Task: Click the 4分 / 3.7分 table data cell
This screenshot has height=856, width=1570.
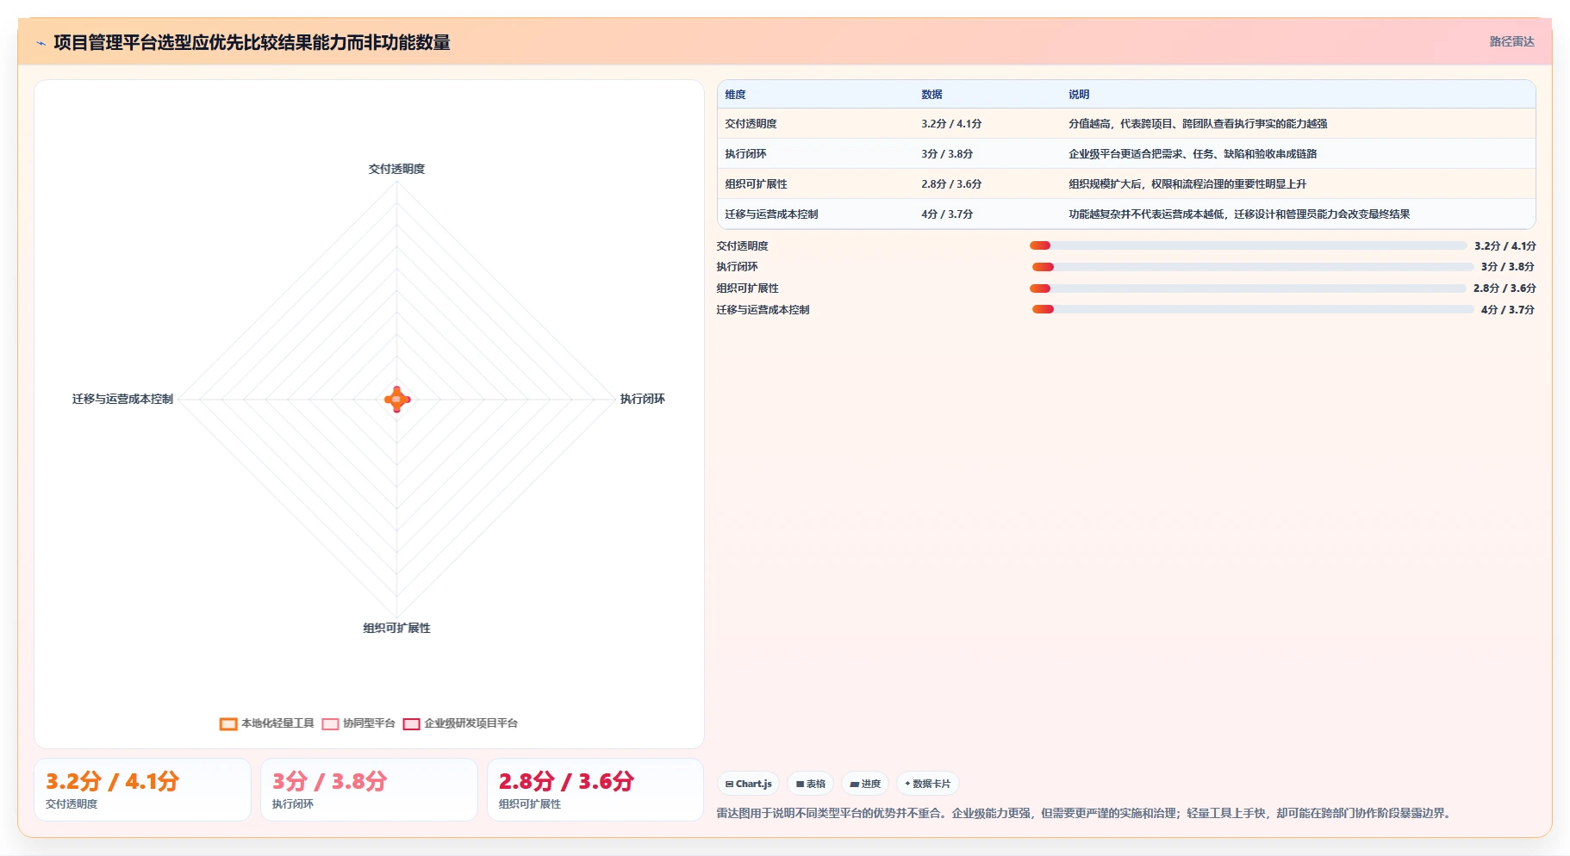Action: tap(947, 214)
